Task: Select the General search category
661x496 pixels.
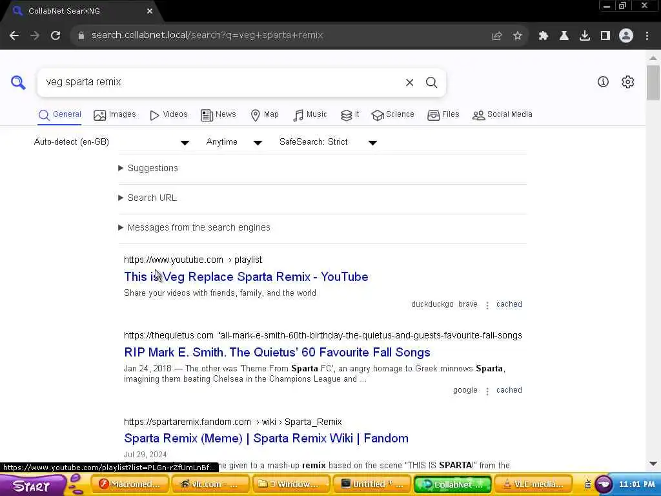Action: point(59,115)
